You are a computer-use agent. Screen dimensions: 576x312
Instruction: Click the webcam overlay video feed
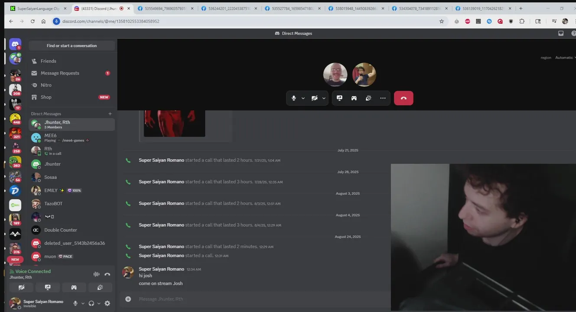[x=483, y=237]
